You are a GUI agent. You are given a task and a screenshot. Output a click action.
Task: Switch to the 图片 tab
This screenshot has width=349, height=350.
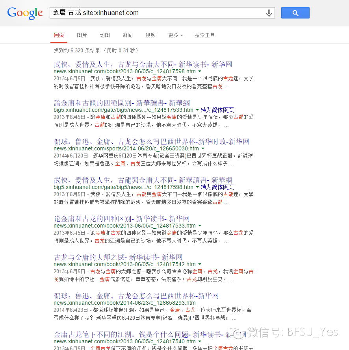coord(82,35)
